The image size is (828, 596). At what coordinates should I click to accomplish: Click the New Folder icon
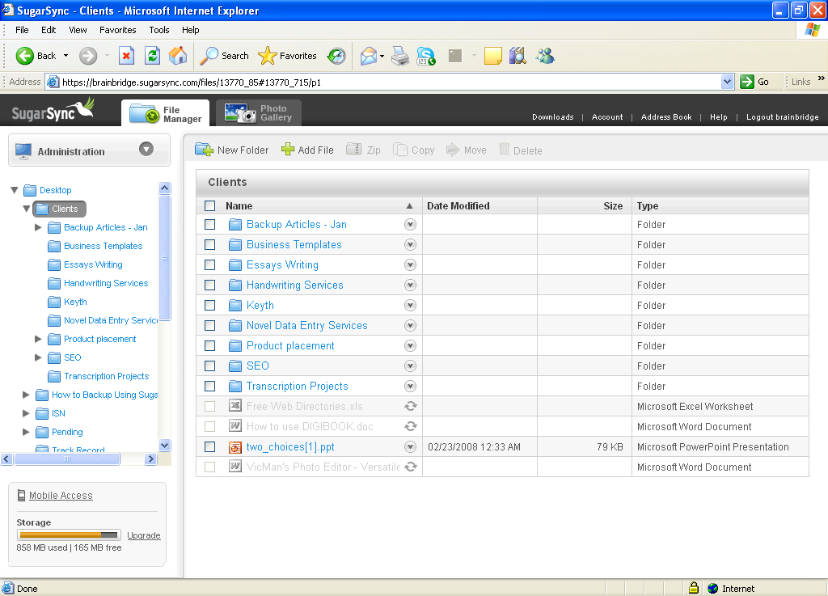[204, 150]
